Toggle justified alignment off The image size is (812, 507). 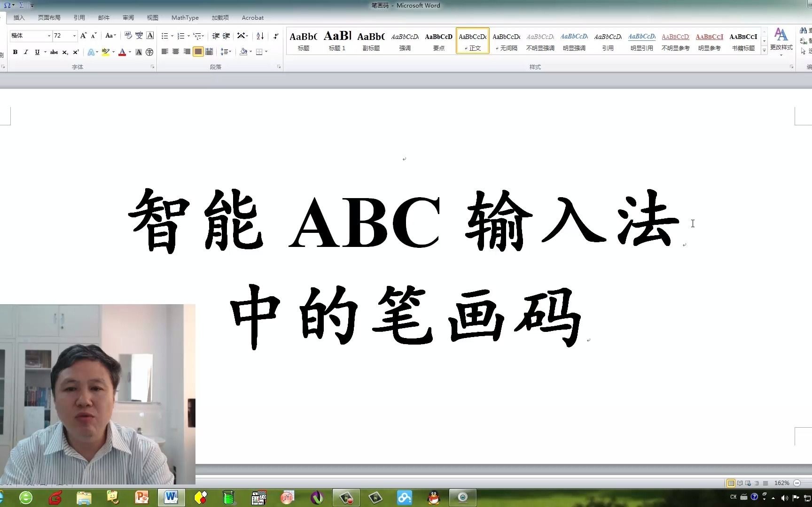point(198,52)
